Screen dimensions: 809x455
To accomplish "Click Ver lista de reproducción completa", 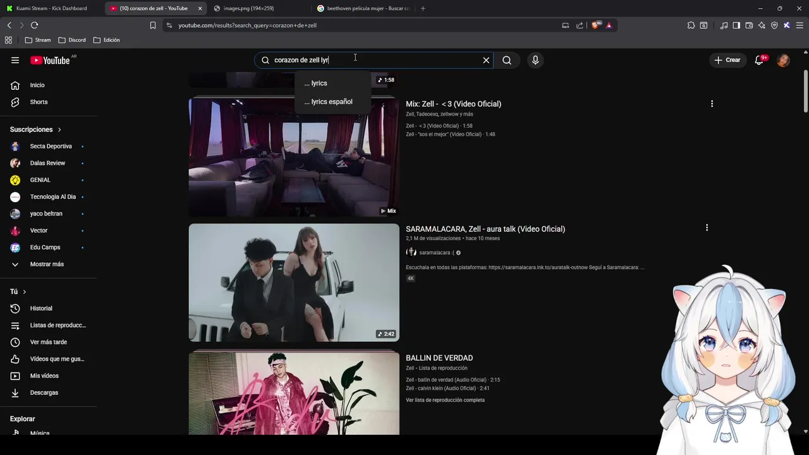I will click(x=445, y=400).
